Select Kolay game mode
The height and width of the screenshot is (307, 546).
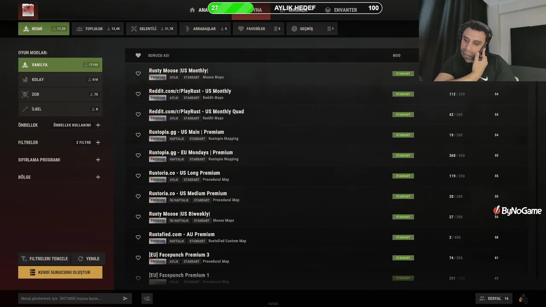(x=60, y=80)
